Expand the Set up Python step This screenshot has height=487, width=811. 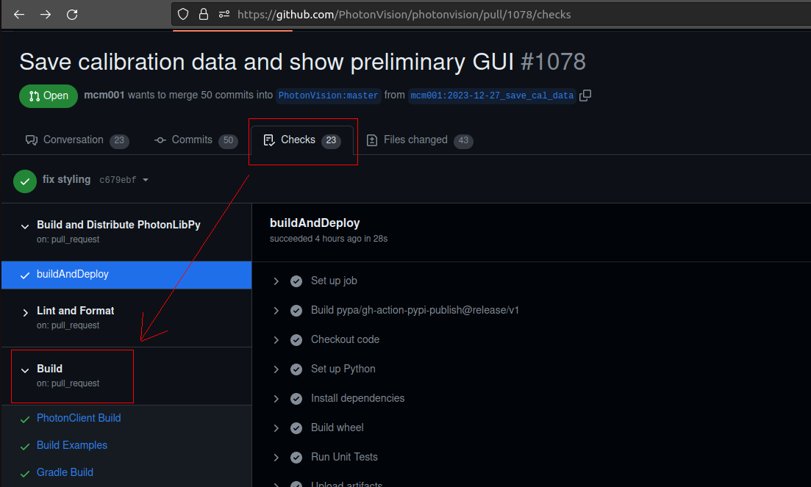tap(276, 369)
